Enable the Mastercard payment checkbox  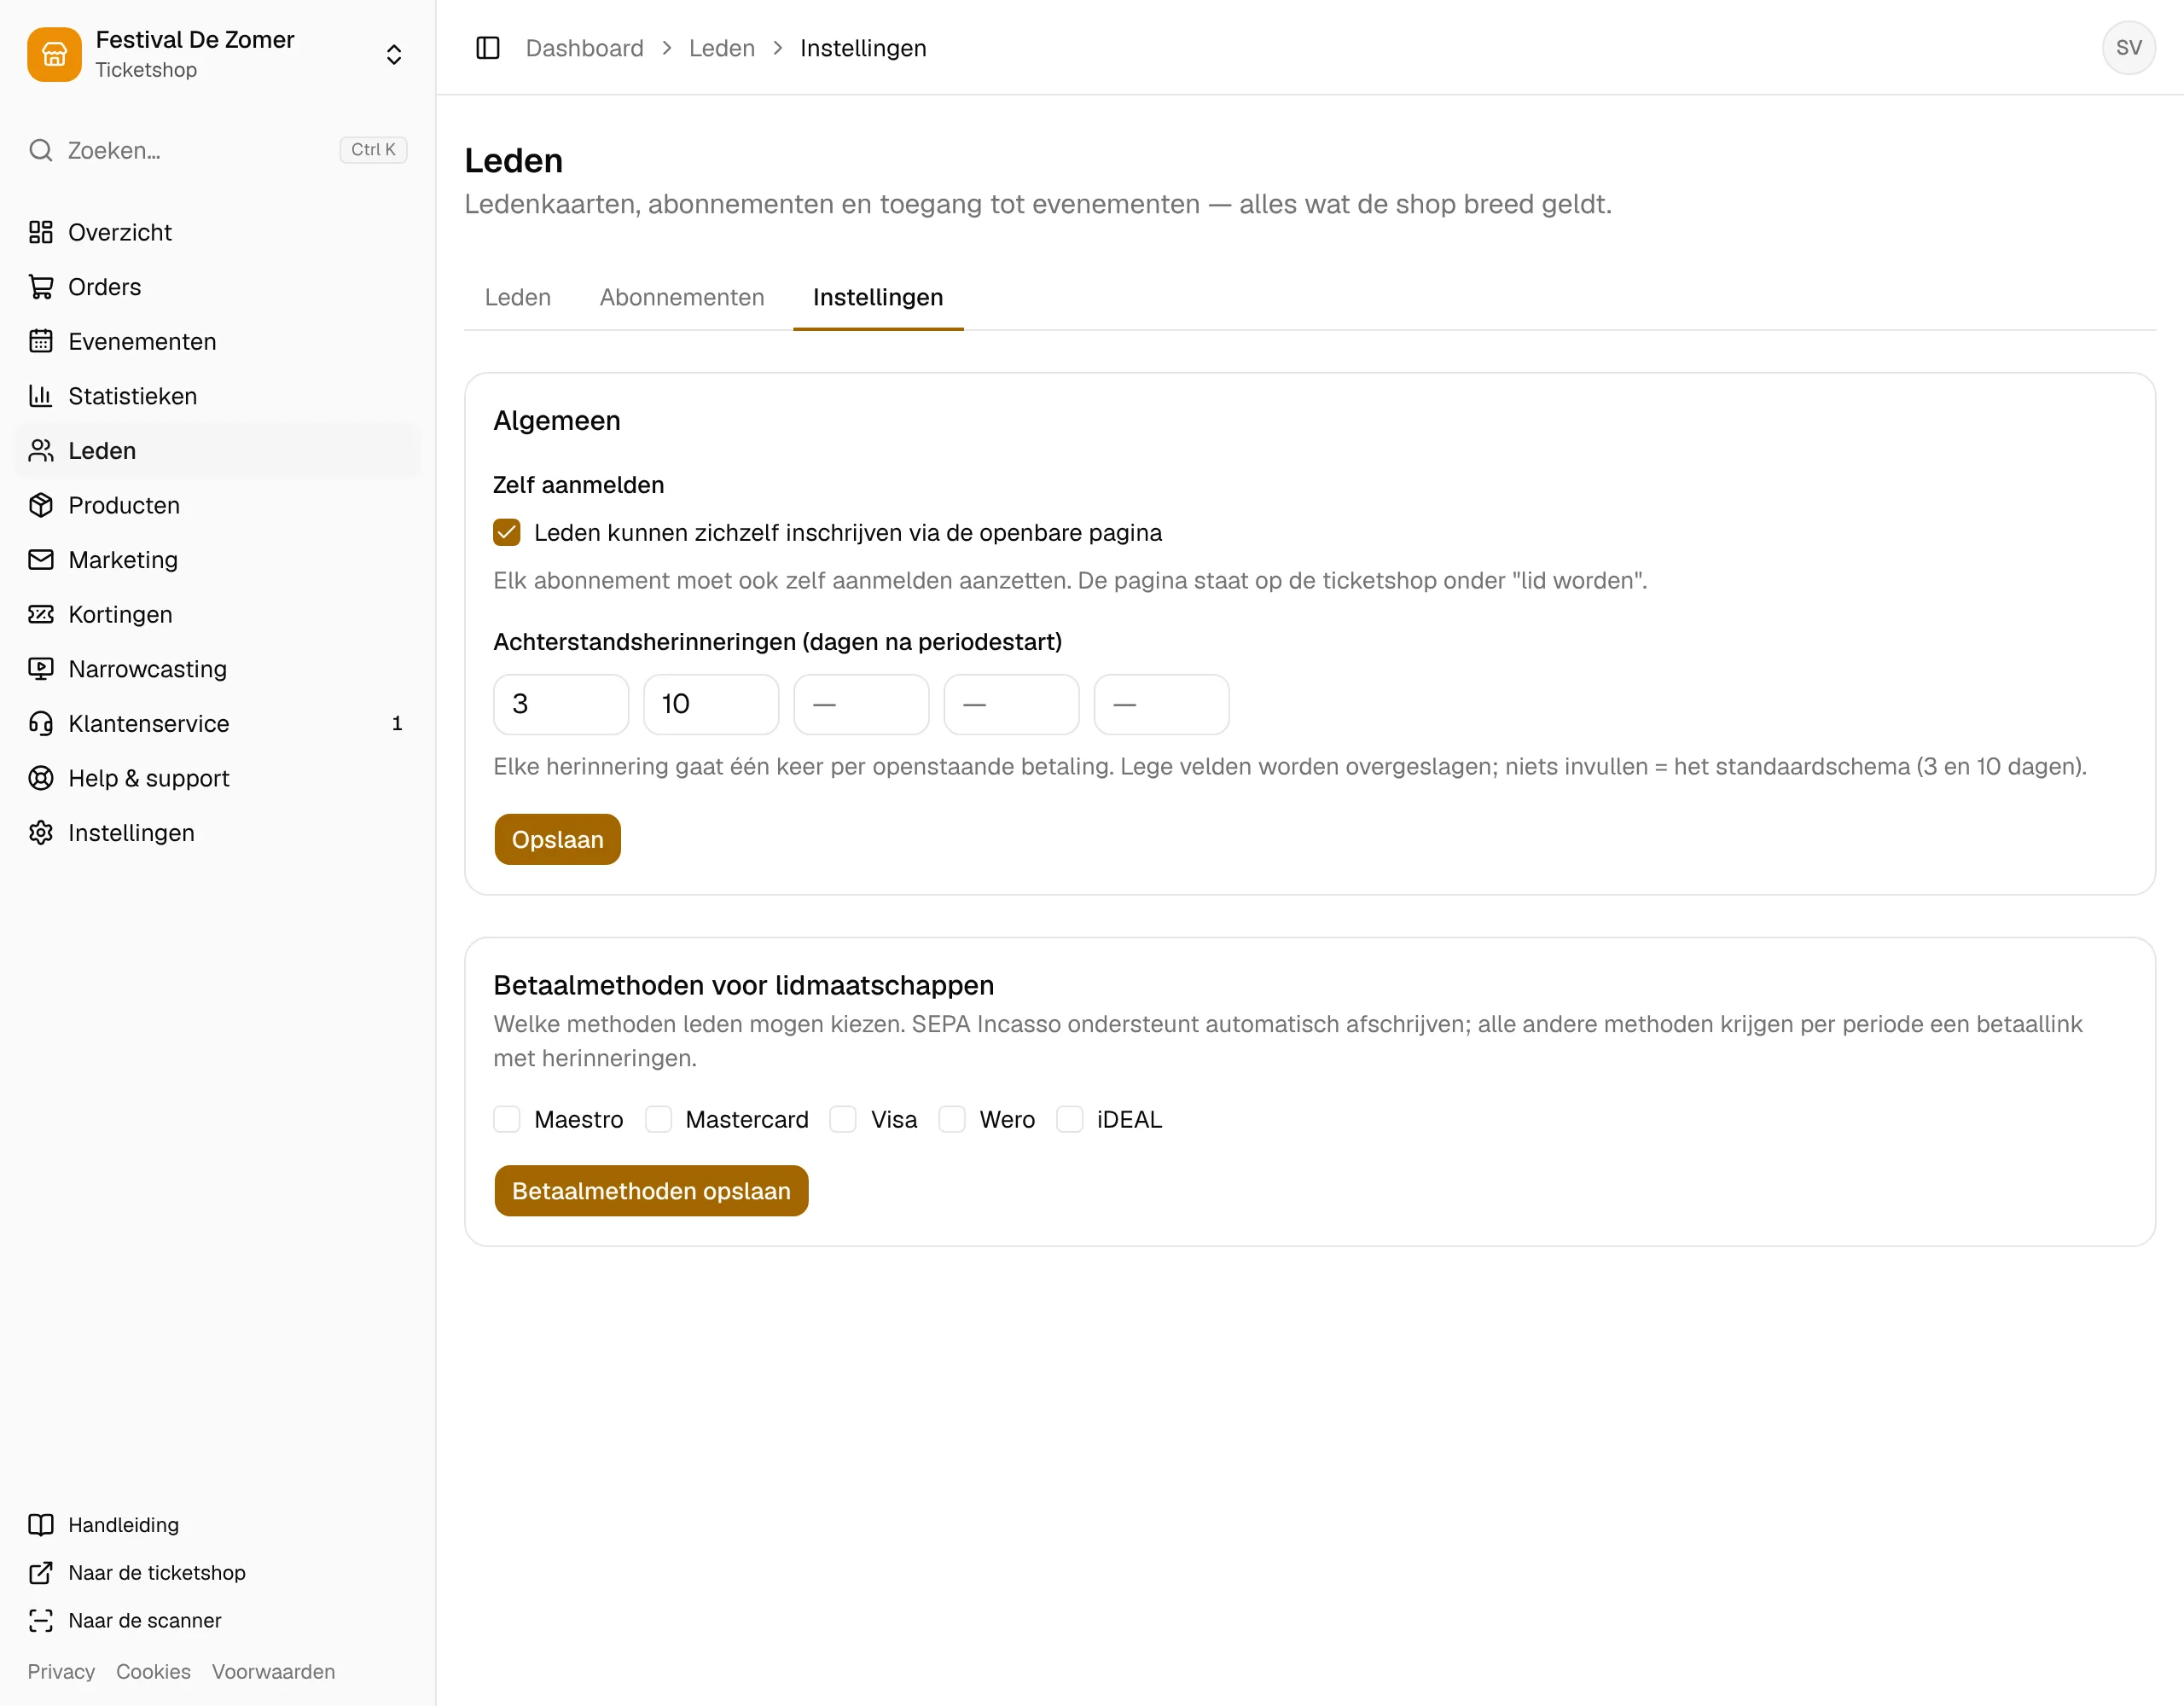[x=658, y=1119]
